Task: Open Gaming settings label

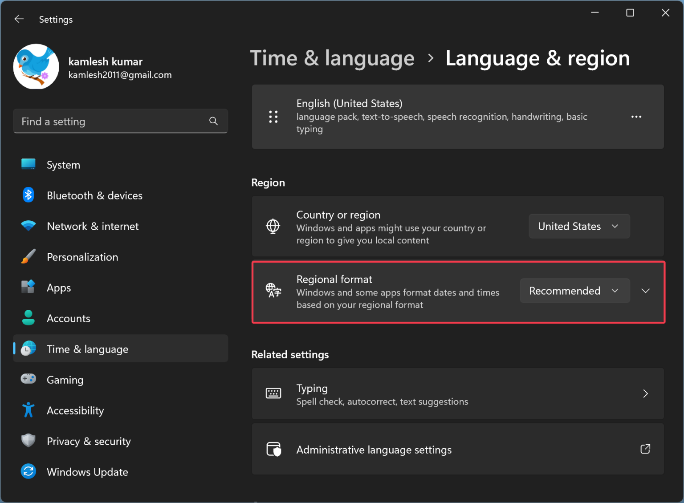Action: coord(65,380)
